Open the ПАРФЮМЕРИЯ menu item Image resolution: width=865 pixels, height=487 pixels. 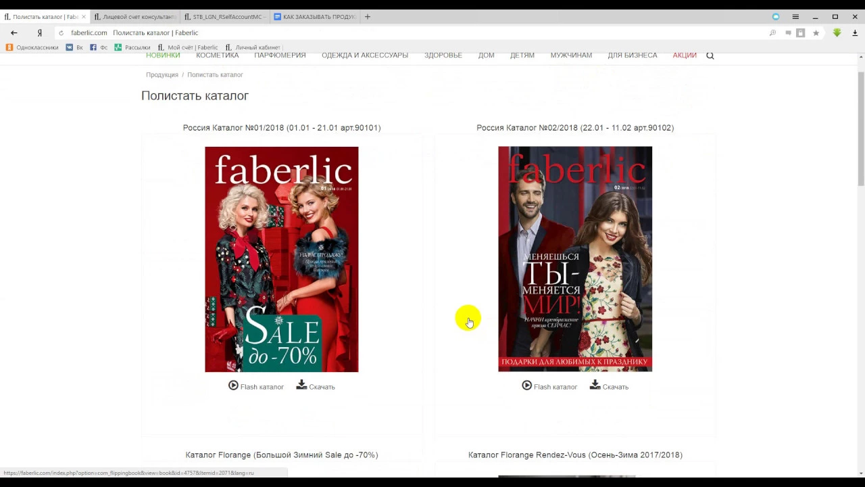pos(280,55)
